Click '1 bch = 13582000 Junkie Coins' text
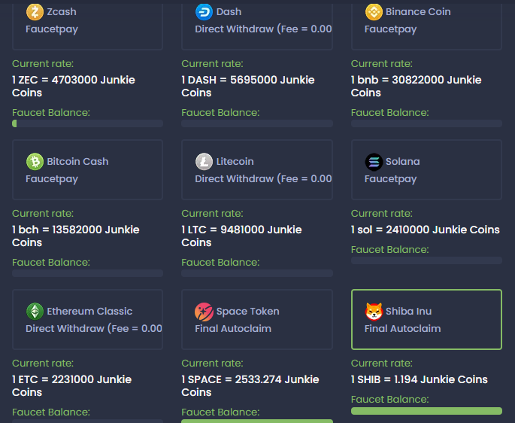 pyautogui.click(x=75, y=236)
